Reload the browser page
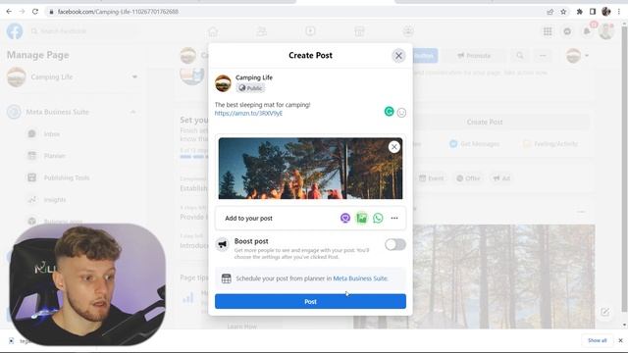Screen dimensions: 628x353 click(35, 12)
